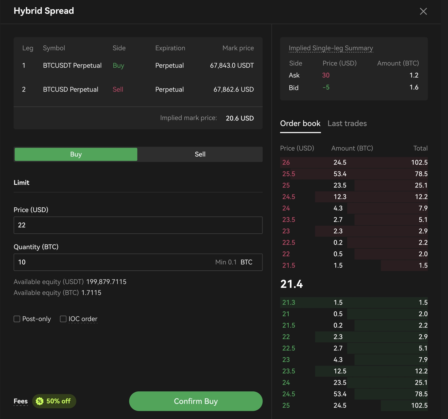Tick the IOC order checkbox

[63, 319]
